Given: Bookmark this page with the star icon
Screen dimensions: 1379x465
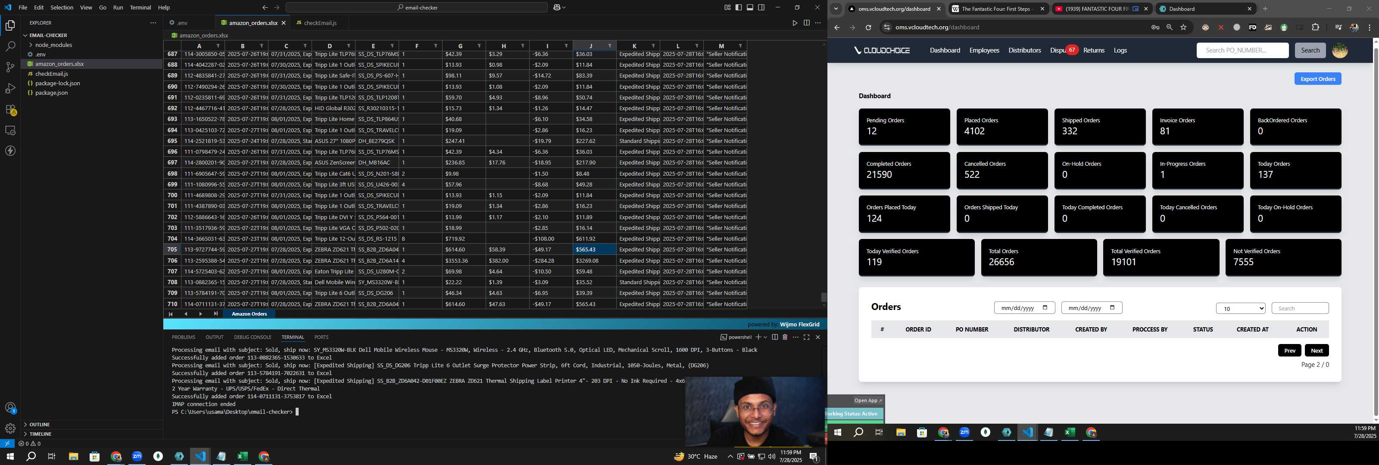Looking at the screenshot, I should [1183, 27].
